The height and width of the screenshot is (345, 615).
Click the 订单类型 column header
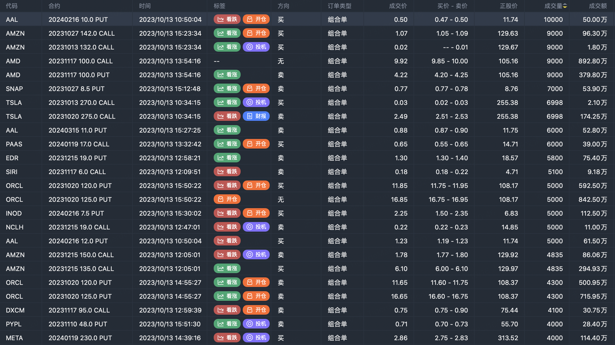tap(340, 6)
